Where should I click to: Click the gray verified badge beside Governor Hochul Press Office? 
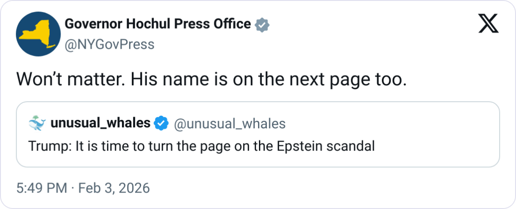point(261,25)
